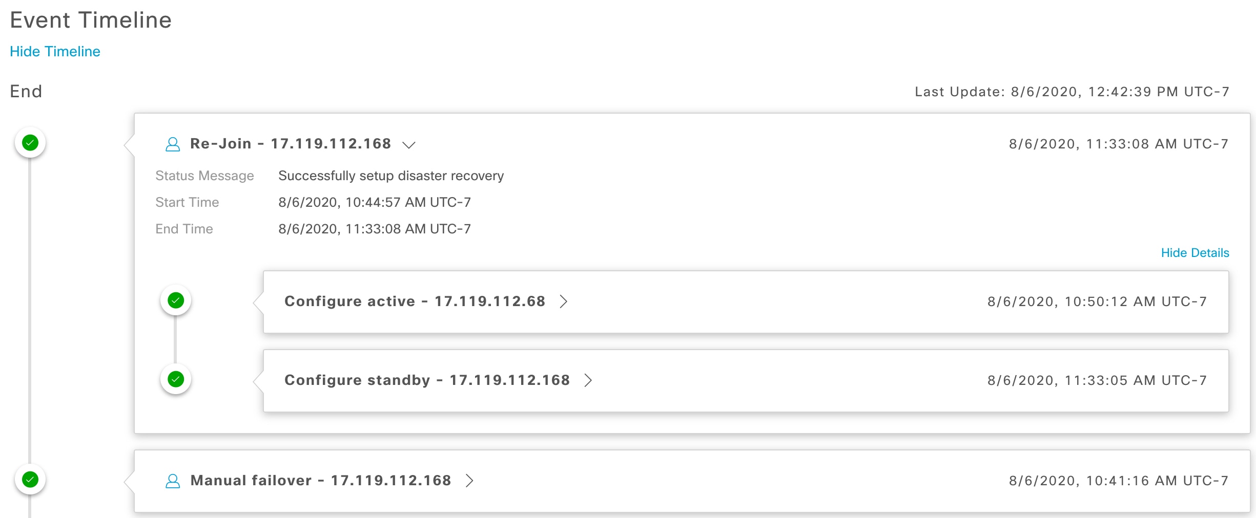Click Configure active timestamp 10:50:12 AM
Image resolution: width=1256 pixels, height=518 pixels.
(1097, 302)
